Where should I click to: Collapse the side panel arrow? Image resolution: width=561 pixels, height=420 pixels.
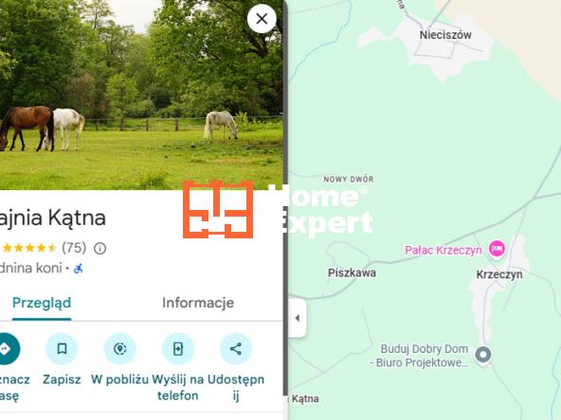tap(298, 318)
